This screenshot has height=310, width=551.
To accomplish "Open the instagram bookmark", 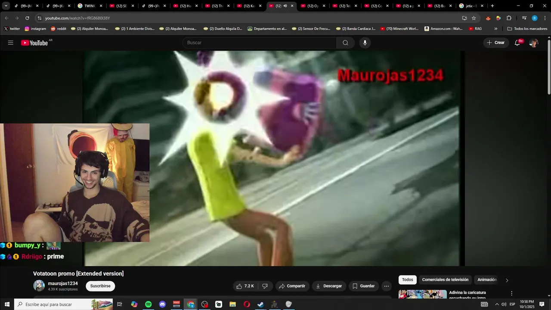I will [x=35, y=29].
